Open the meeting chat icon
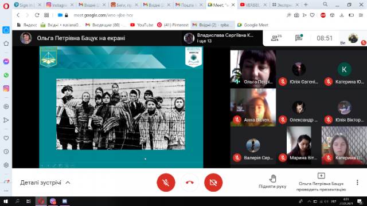 click(x=299, y=38)
